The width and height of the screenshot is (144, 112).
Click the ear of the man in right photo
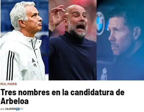(137, 33)
